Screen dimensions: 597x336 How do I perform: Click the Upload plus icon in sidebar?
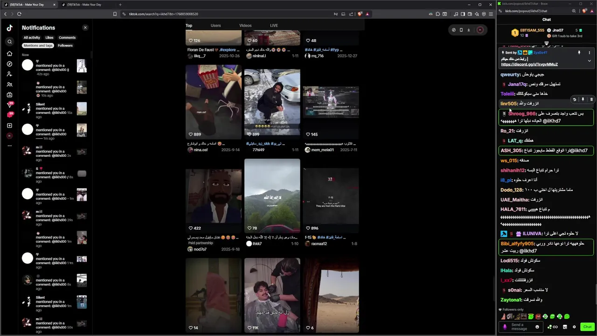click(x=9, y=126)
